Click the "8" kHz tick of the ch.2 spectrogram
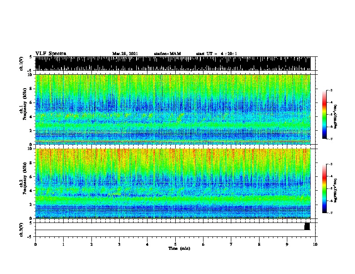 31,163
